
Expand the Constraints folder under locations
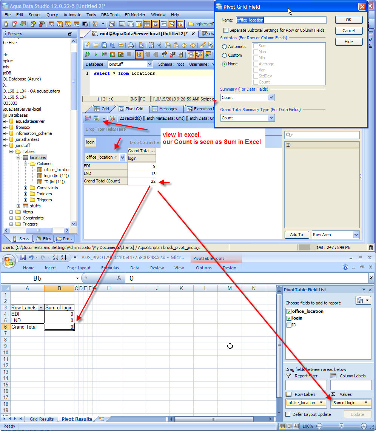(25, 188)
